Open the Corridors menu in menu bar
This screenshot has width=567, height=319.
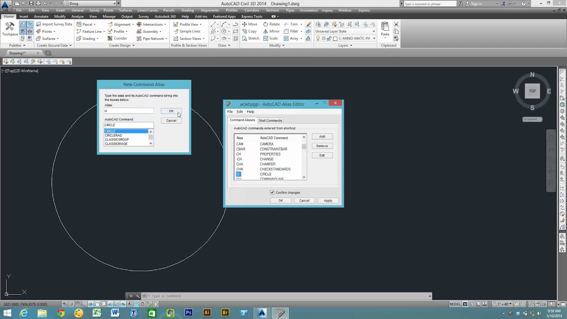click(x=252, y=10)
